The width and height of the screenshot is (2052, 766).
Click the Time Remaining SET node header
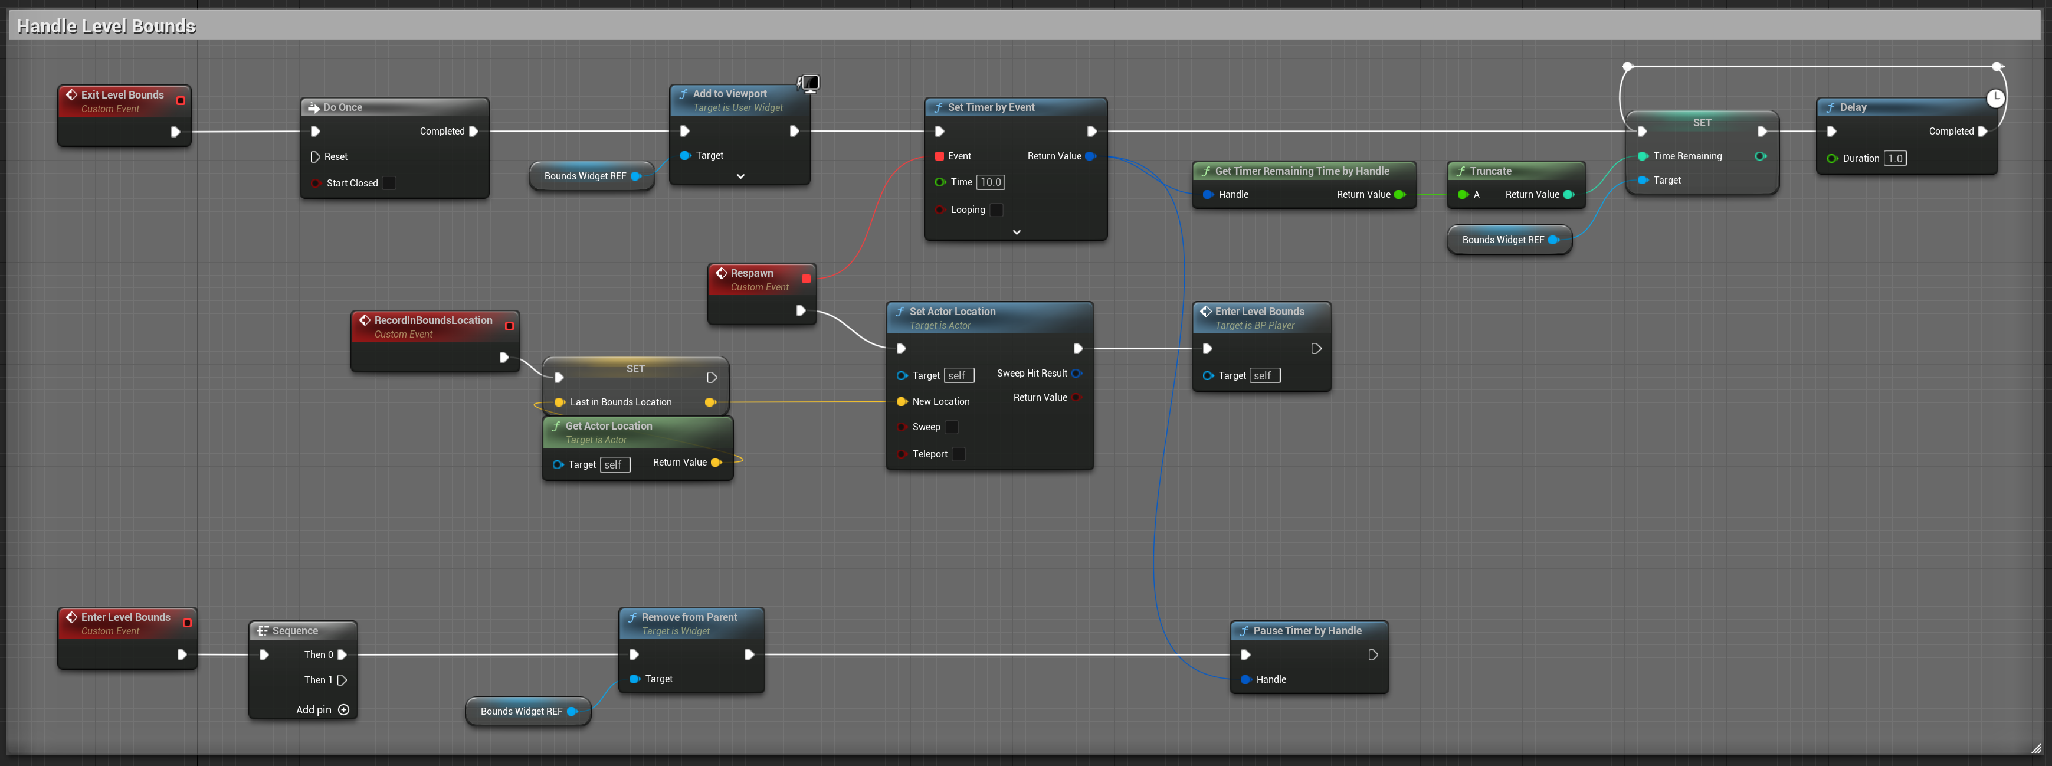pos(1702,123)
